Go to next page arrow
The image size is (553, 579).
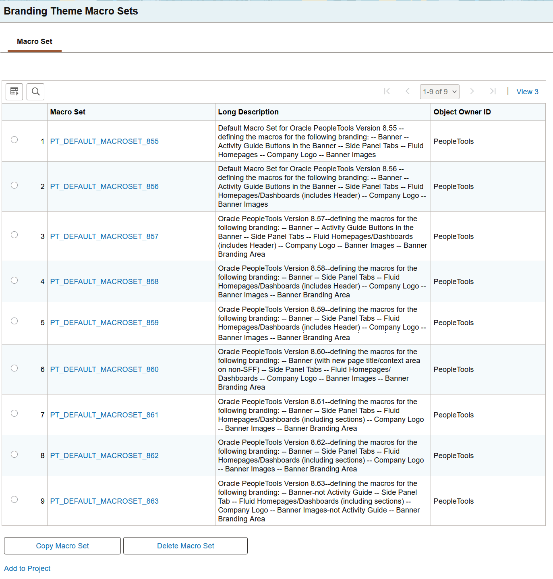(x=472, y=91)
